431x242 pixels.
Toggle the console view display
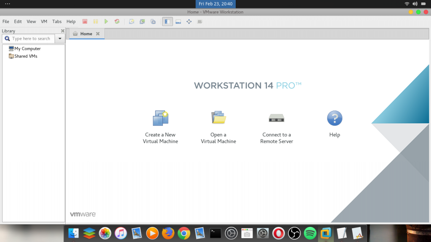178,21
